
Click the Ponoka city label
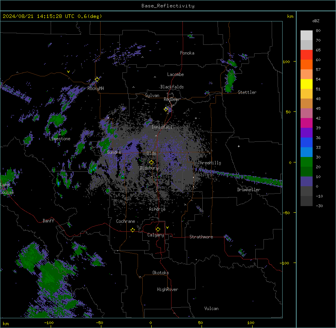coord(187,53)
